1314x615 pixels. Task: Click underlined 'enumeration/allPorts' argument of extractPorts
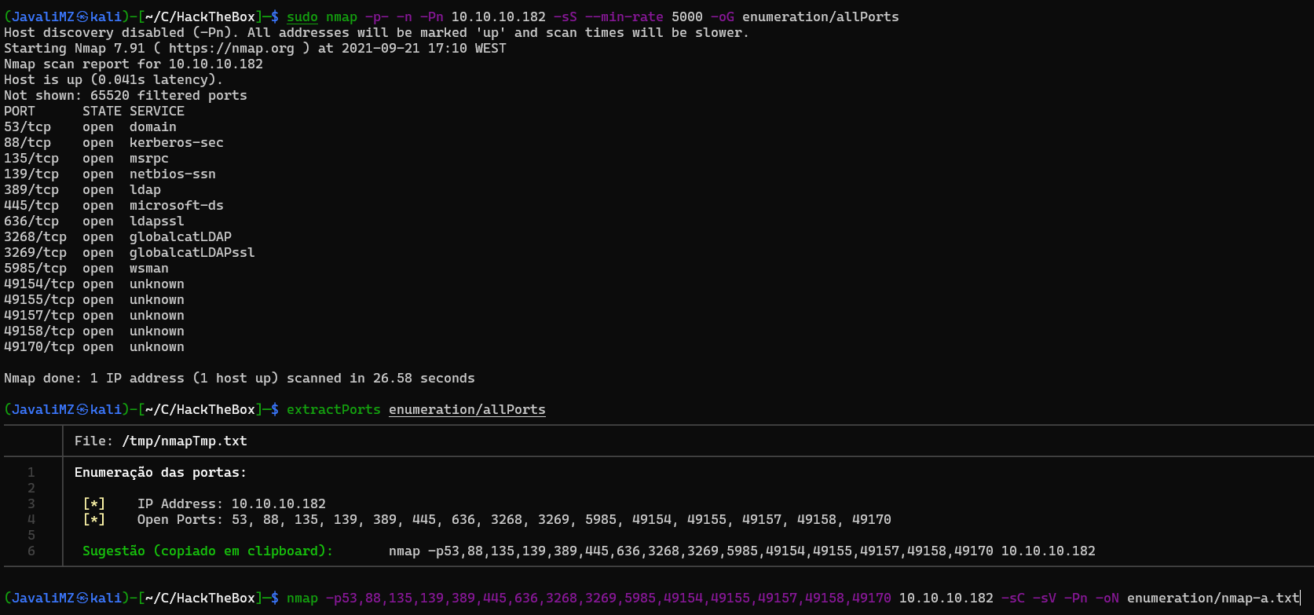pyautogui.click(x=467, y=410)
